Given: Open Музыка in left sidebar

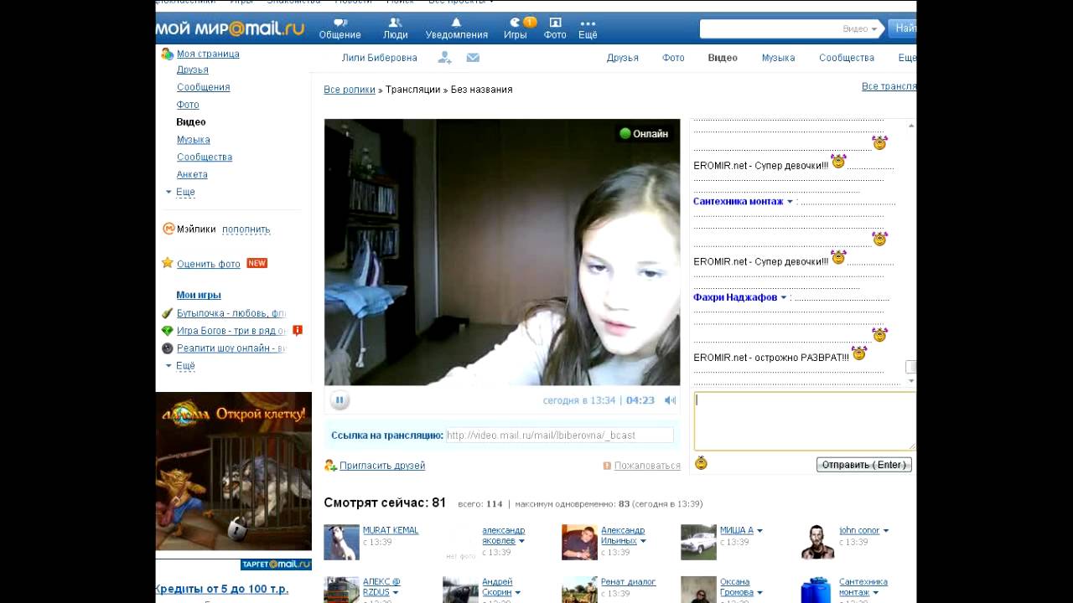Looking at the screenshot, I should [x=194, y=140].
